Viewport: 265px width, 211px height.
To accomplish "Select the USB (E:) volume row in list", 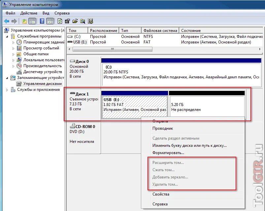I will pyautogui.click(x=165, y=42).
